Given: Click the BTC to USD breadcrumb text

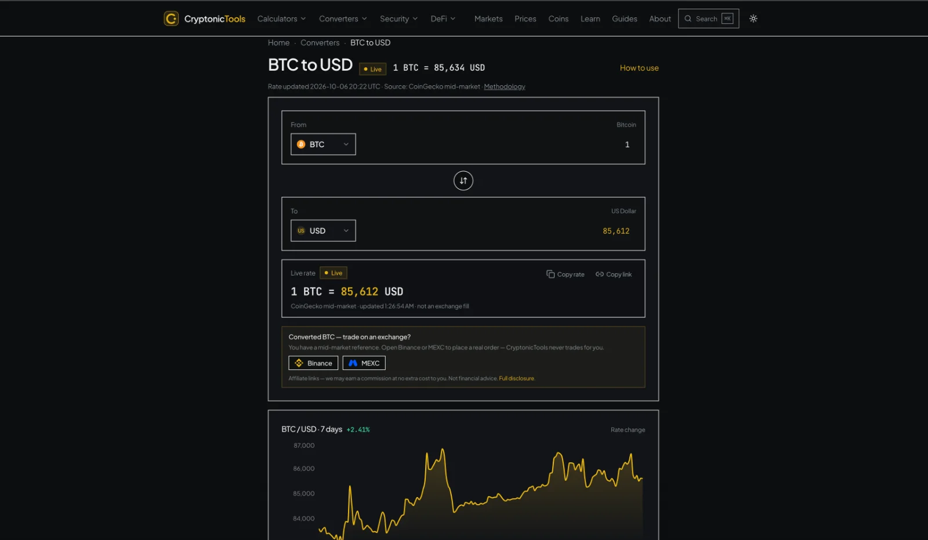Looking at the screenshot, I should coord(370,43).
